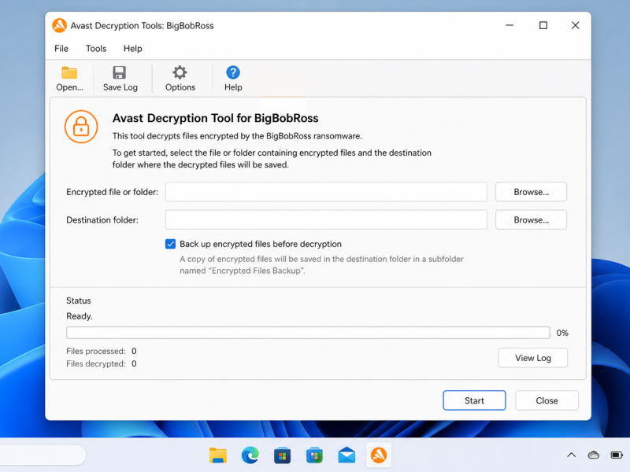
Task: Maximize the Avast Decryption Tools window
Action: click(x=543, y=25)
